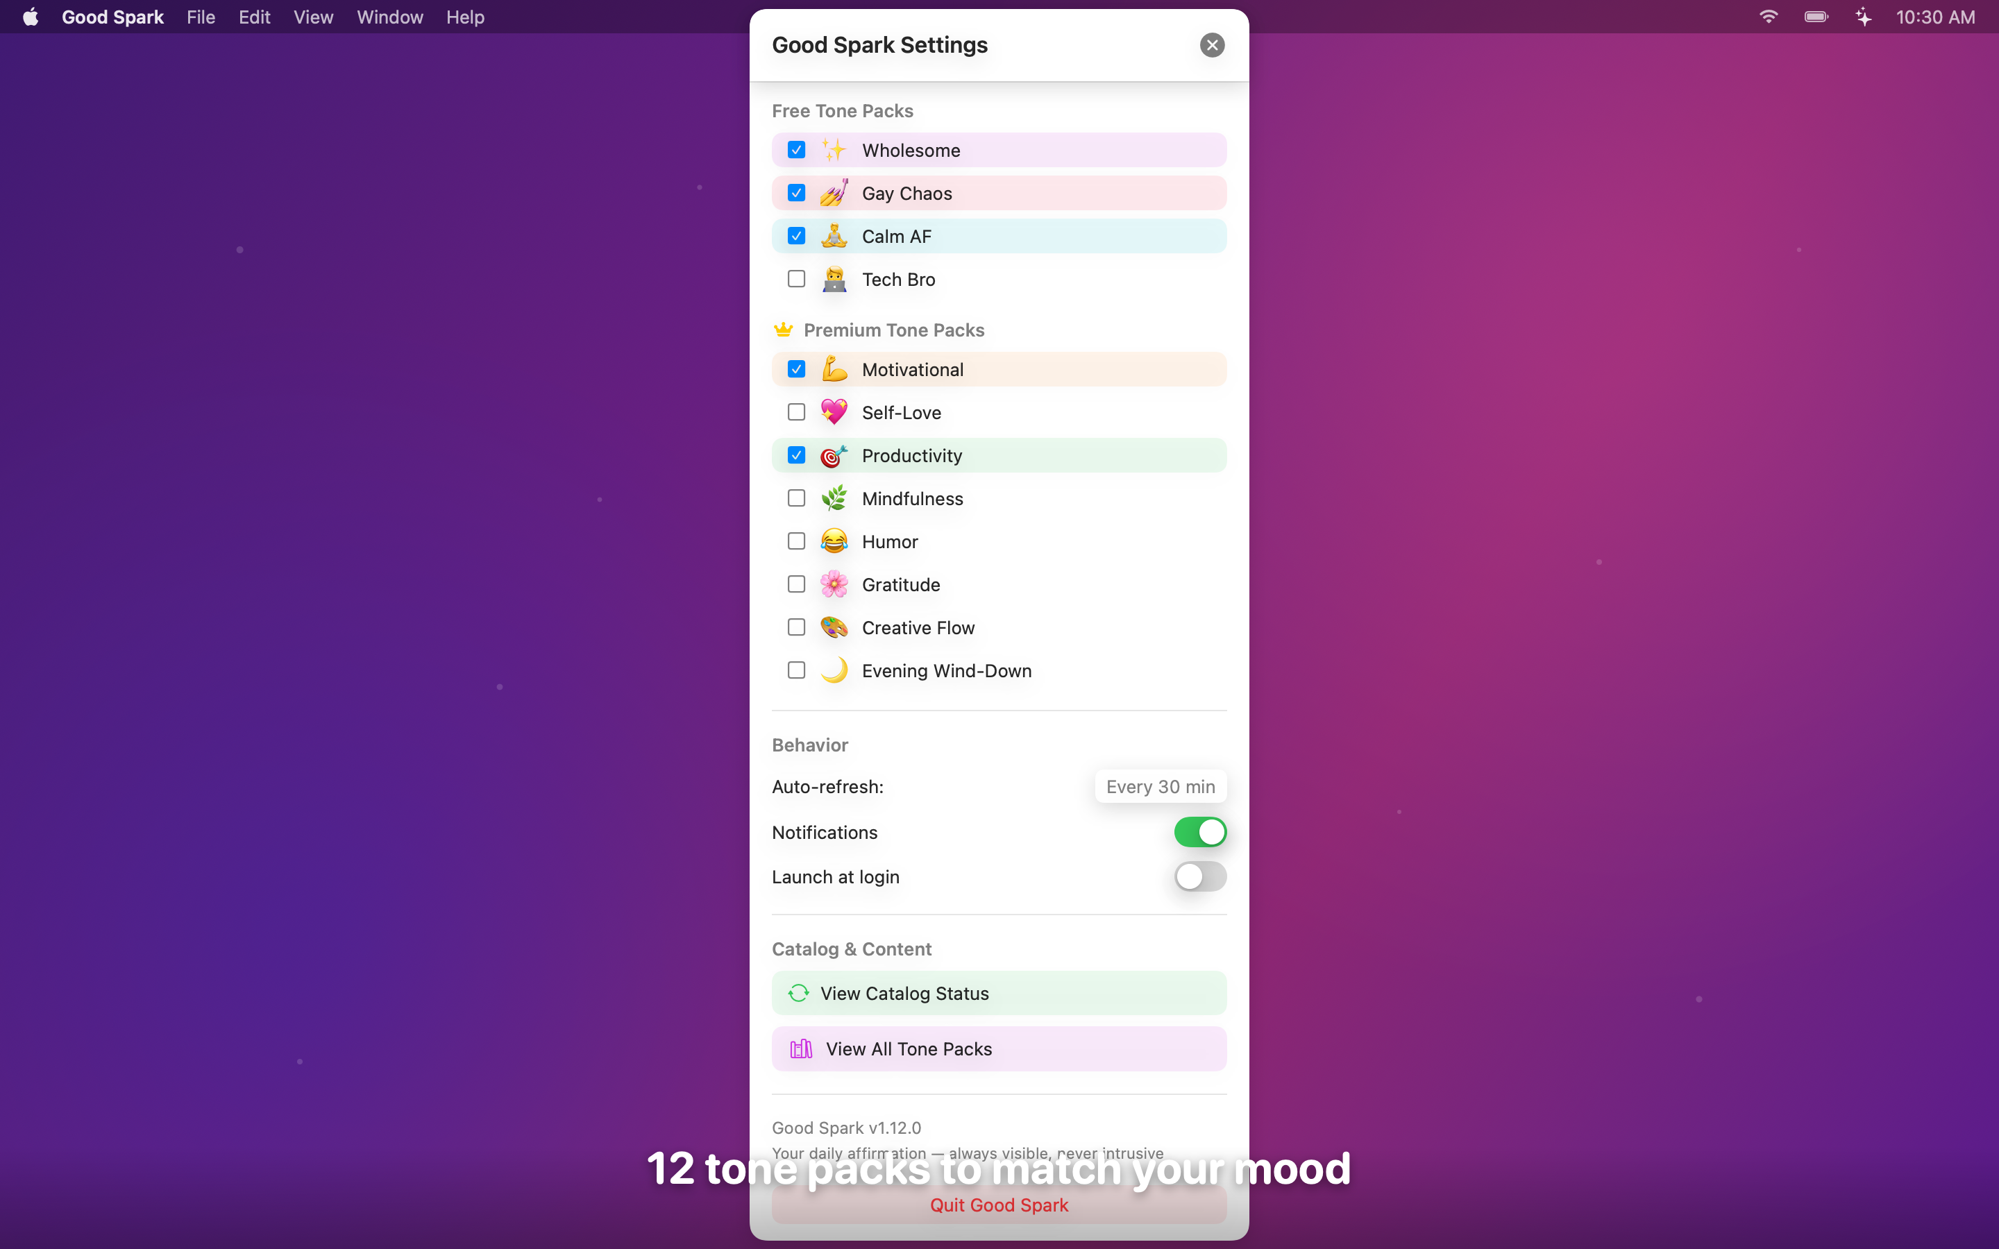Click the sparkles icon beside Wholesome
1999x1249 pixels.
834,151
